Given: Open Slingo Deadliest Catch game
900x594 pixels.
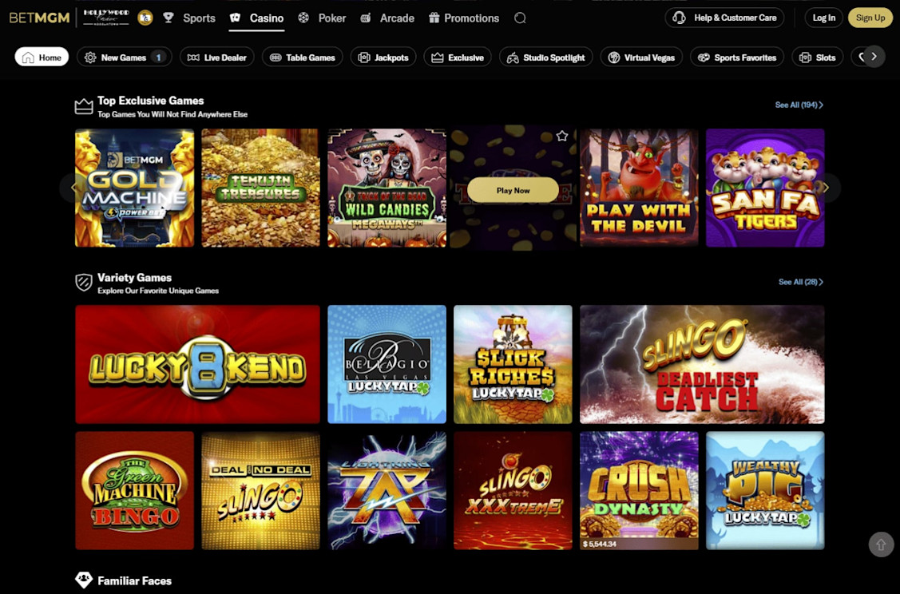Looking at the screenshot, I should (x=702, y=364).
